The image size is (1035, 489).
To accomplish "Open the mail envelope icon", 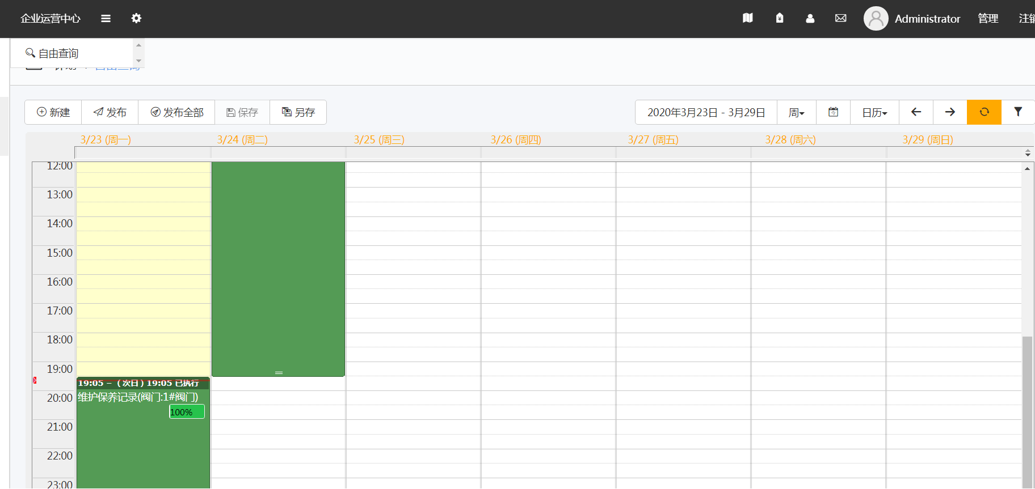I will (x=840, y=18).
